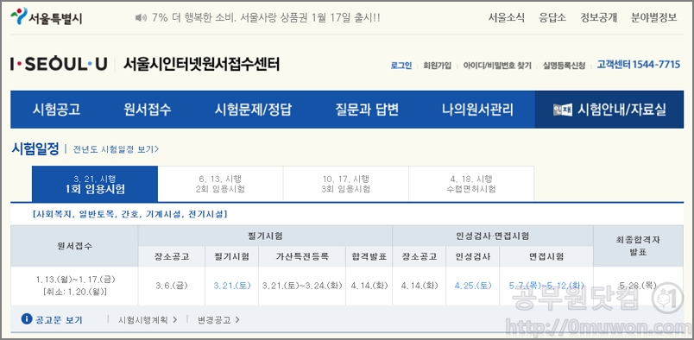Select the 3.21 시행 1회 임용시험 tab

95,184
